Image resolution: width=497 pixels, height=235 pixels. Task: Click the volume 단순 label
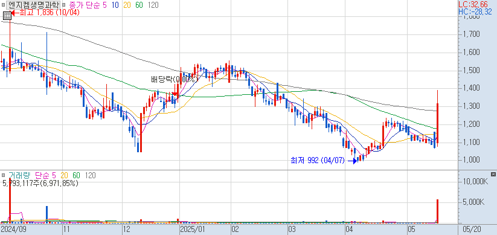[42, 175]
